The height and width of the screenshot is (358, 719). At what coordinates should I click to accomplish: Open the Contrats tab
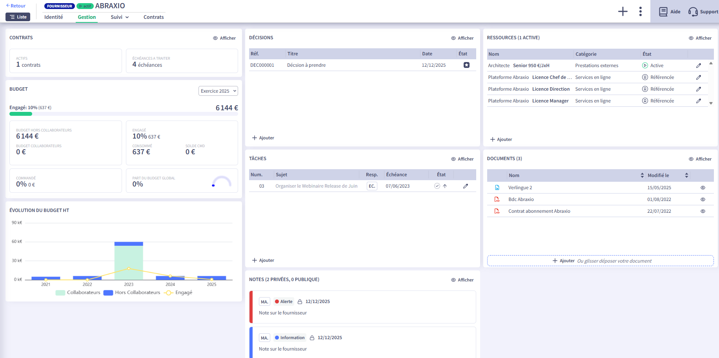(153, 17)
